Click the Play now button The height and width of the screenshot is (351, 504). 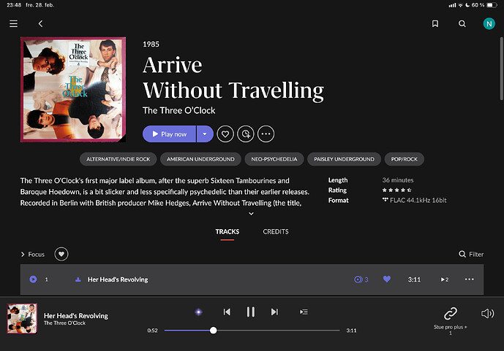point(169,134)
